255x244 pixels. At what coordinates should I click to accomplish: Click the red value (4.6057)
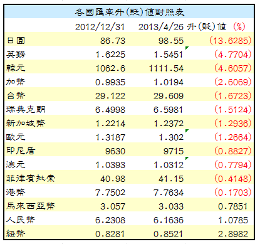[x=233, y=68]
